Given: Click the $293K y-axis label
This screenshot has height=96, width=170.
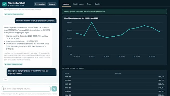Looking at the screenshot, I should tap(69, 38).
